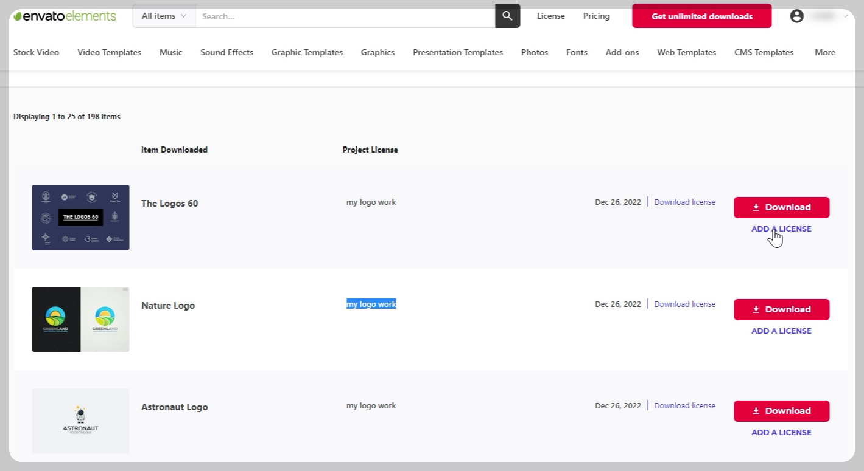The width and height of the screenshot is (864, 471).
Task: Open Sound Effects category
Action: (227, 52)
